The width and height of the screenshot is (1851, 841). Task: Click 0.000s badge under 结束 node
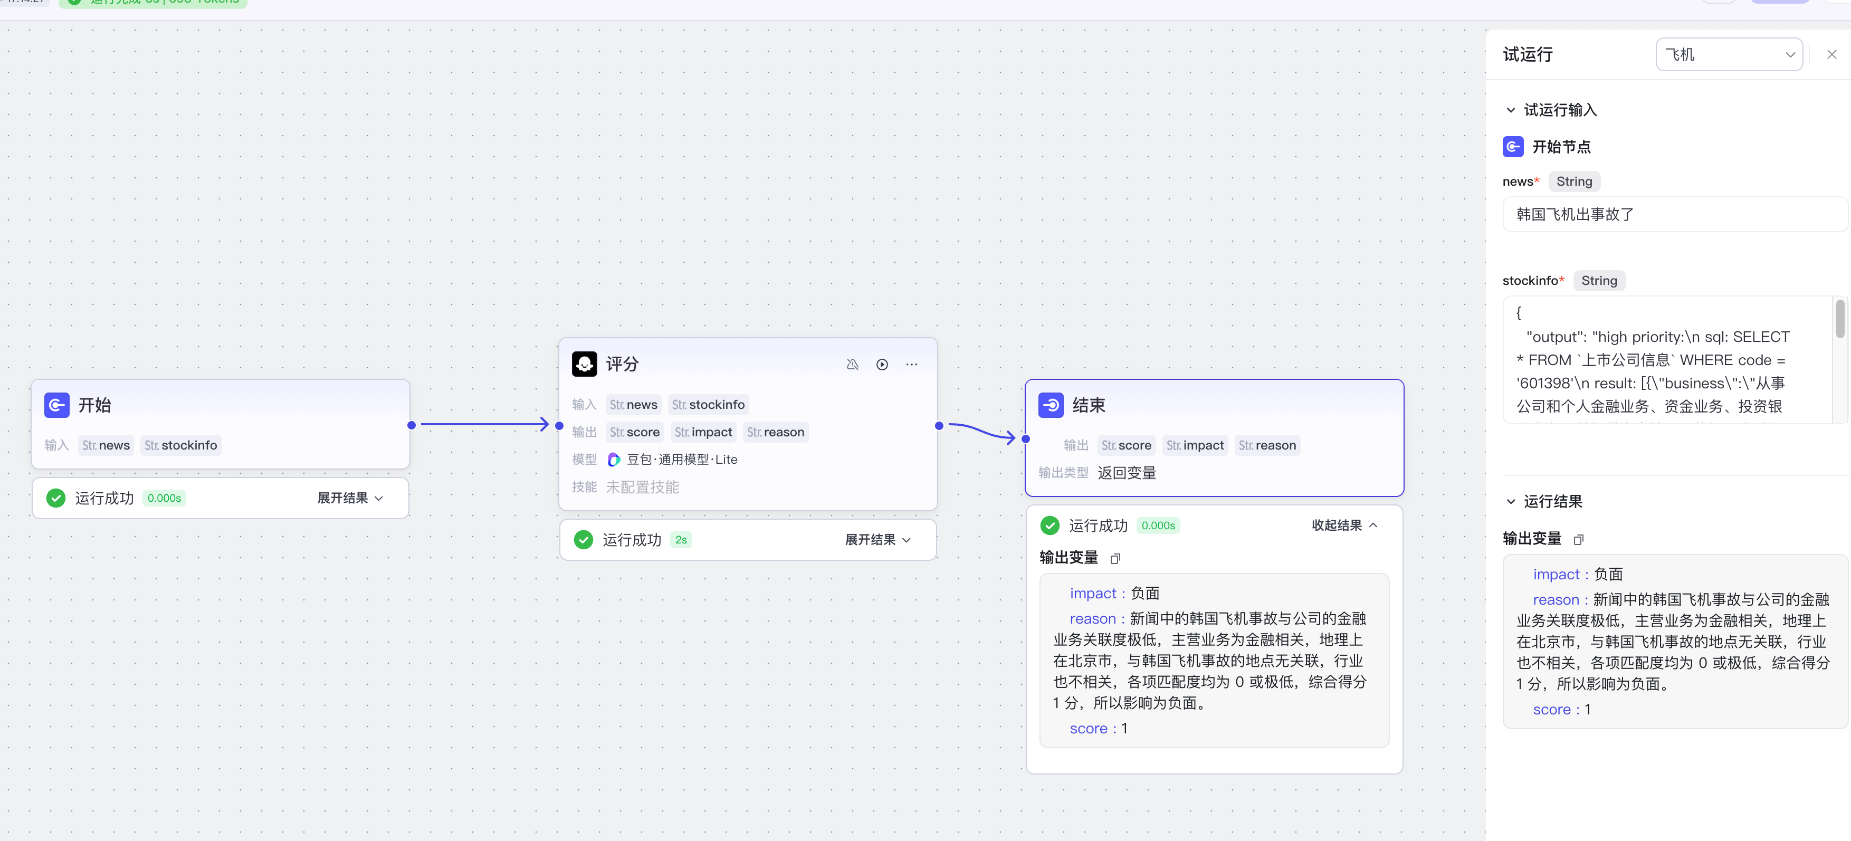coord(1158,525)
